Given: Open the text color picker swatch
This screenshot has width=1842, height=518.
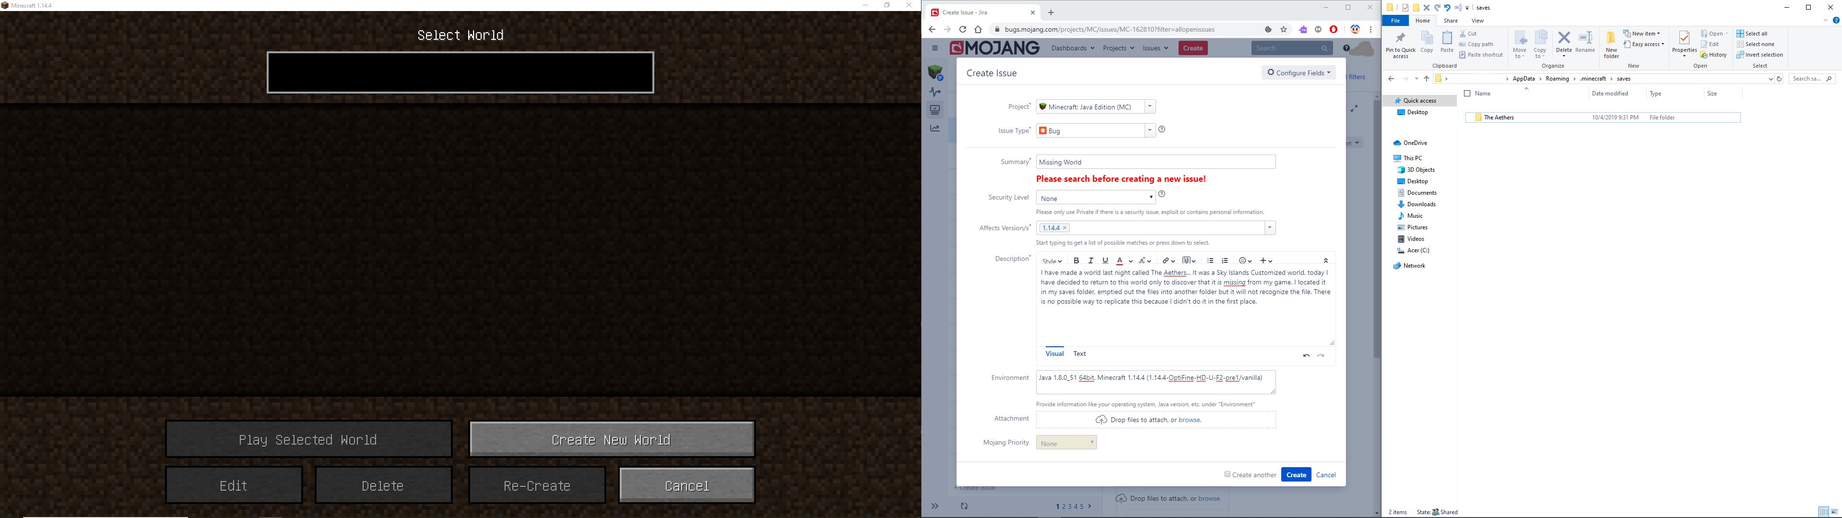Looking at the screenshot, I should click(x=1120, y=260).
